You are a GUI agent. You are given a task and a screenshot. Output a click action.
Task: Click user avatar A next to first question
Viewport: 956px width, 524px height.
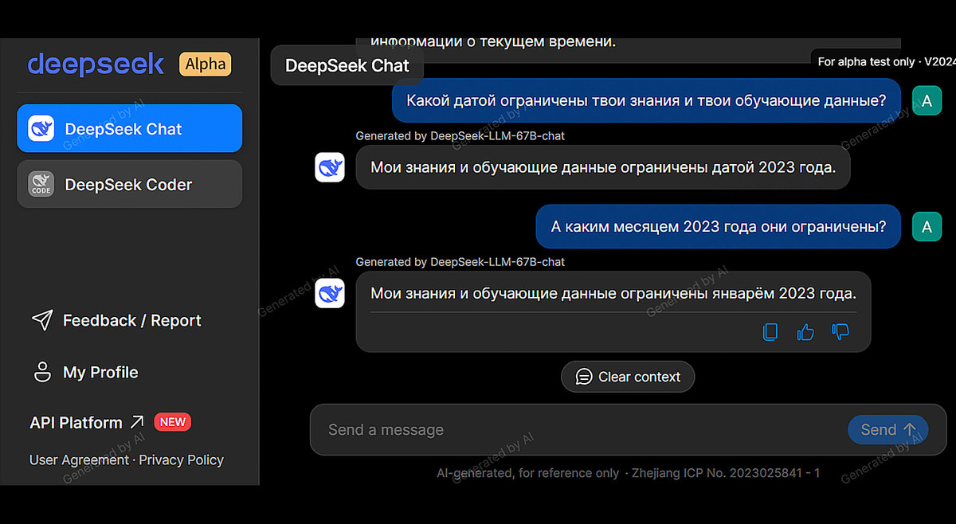pyautogui.click(x=927, y=100)
